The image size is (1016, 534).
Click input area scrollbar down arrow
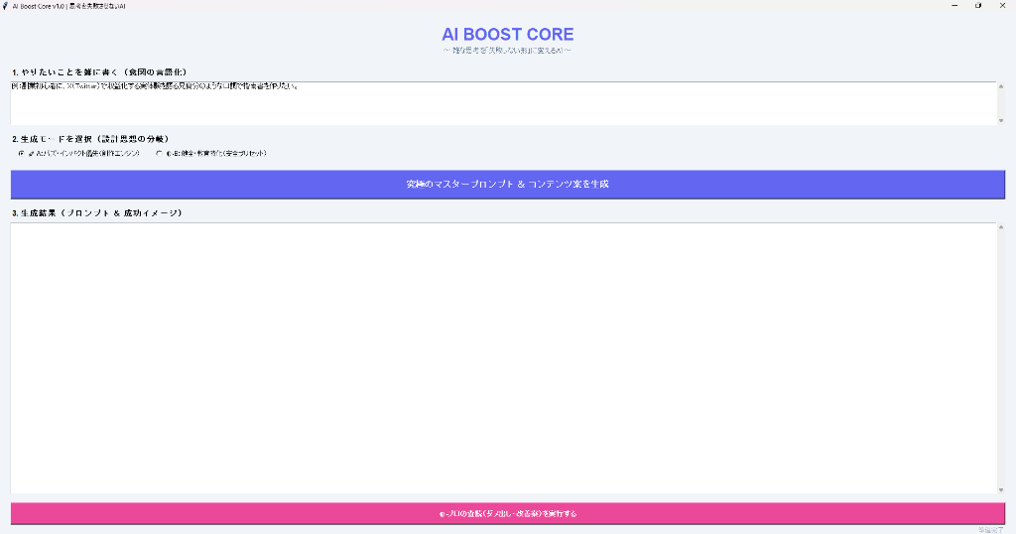[x=1001, y=120]
